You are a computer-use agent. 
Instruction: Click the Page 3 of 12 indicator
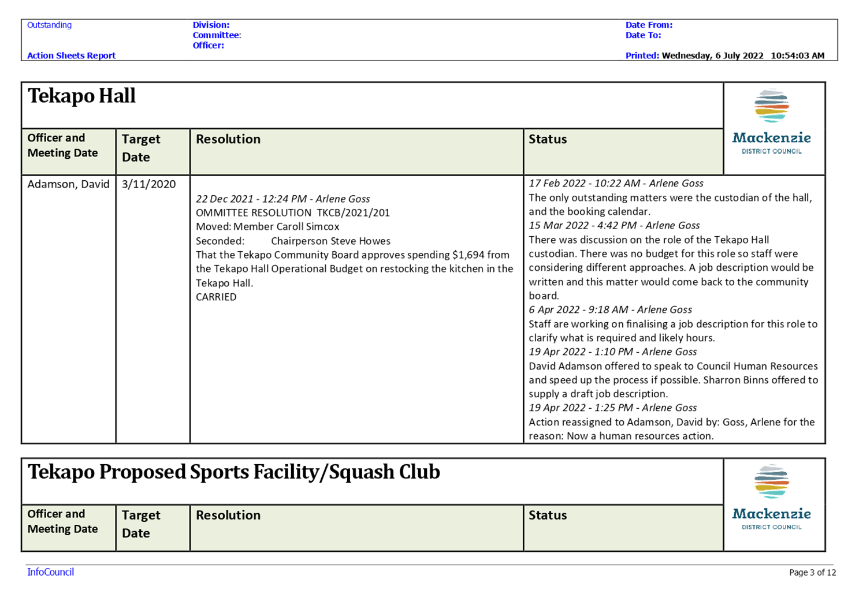[x=812, y=572]
